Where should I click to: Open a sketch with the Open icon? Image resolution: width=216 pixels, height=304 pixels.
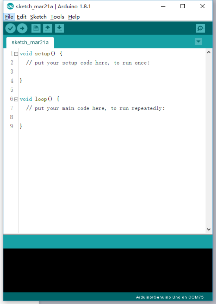click(48, 28)
